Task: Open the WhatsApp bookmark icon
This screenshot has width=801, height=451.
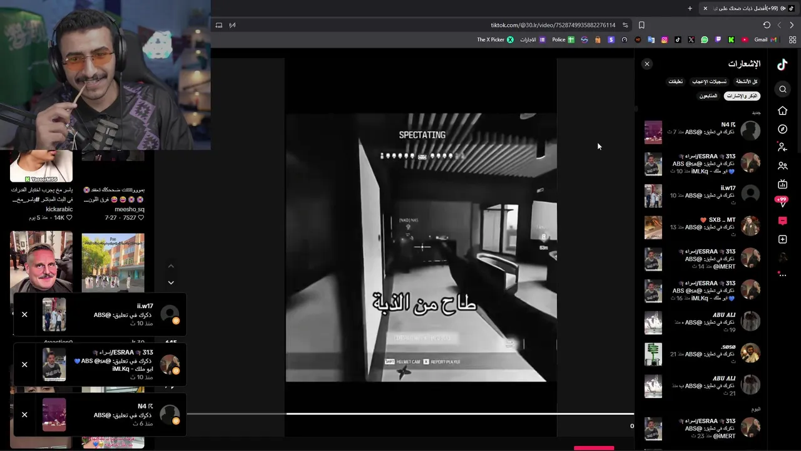Action: [x=705, y=39]
